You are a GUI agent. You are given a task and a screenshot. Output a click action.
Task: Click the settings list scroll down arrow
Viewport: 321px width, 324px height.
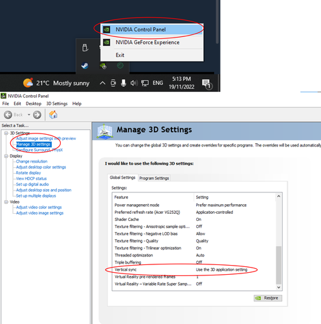(x=279, y=287)
